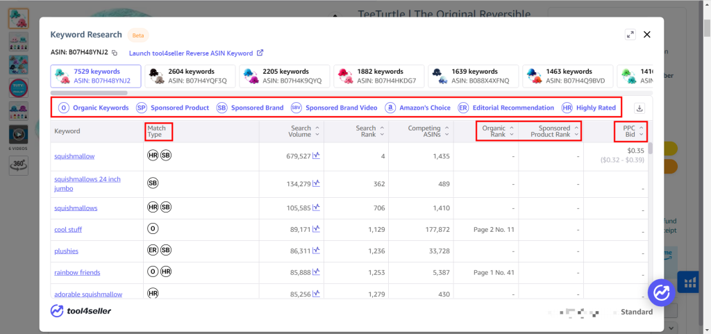The width and height of the screenshot is (711, 334).
Task: Click the ASIN cards horizontal scrollbar
Action: click(x=89, y=93)
